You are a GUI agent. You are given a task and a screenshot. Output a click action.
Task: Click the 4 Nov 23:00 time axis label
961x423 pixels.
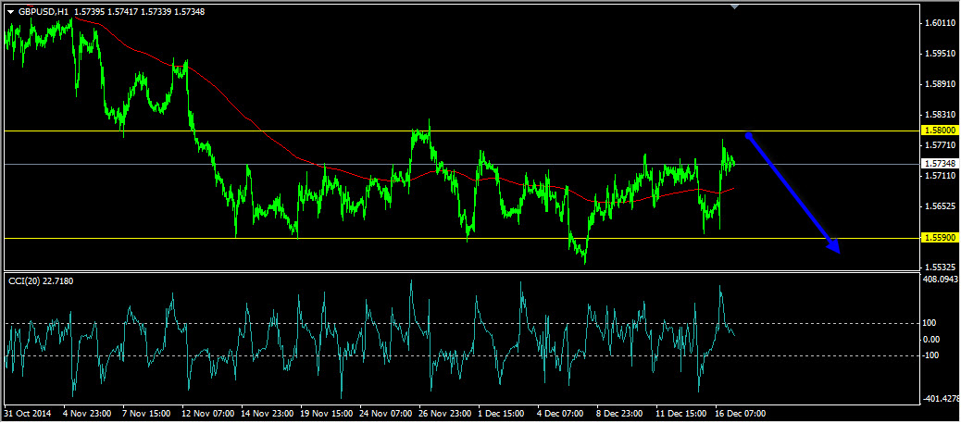90,414
